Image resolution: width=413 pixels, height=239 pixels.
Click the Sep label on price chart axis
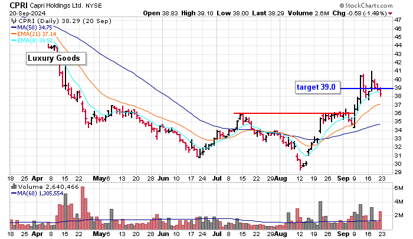coord(343,178)
